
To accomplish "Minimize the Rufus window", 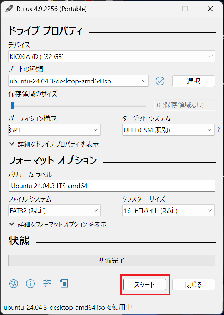I will [160, 9].
